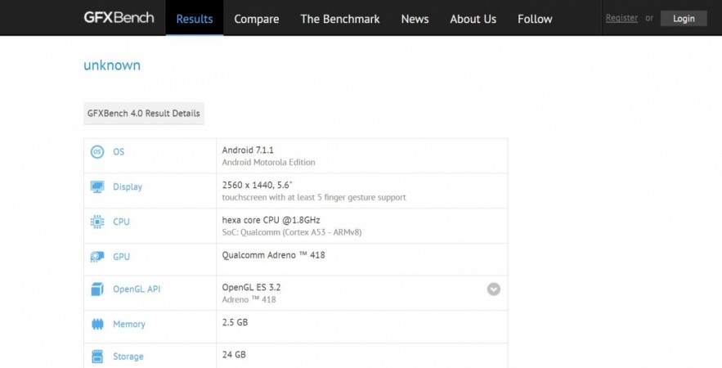Click the GPU label
The height and width of the screenshot is (368, 722).
coord(121,257)
